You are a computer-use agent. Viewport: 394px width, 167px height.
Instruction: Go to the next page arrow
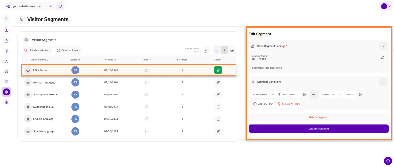point(232,50)
